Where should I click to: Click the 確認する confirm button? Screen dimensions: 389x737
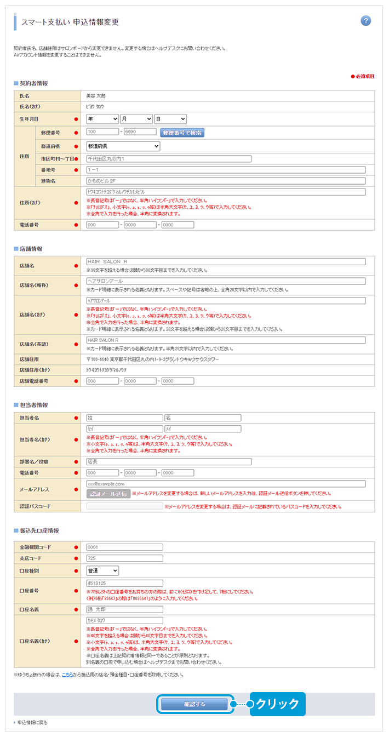[x=195, y=704]
